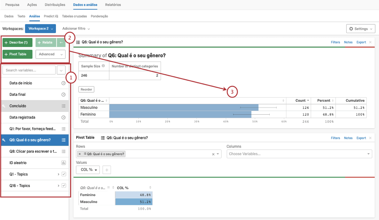The image size is (379, 220).
Task: Clear all variables in Rows field
Action: [213, 154]
